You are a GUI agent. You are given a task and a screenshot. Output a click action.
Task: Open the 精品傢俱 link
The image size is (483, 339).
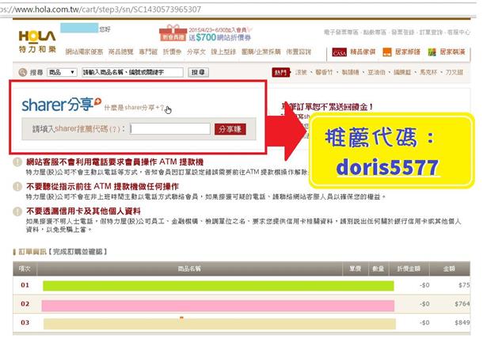tap(363, 52)
